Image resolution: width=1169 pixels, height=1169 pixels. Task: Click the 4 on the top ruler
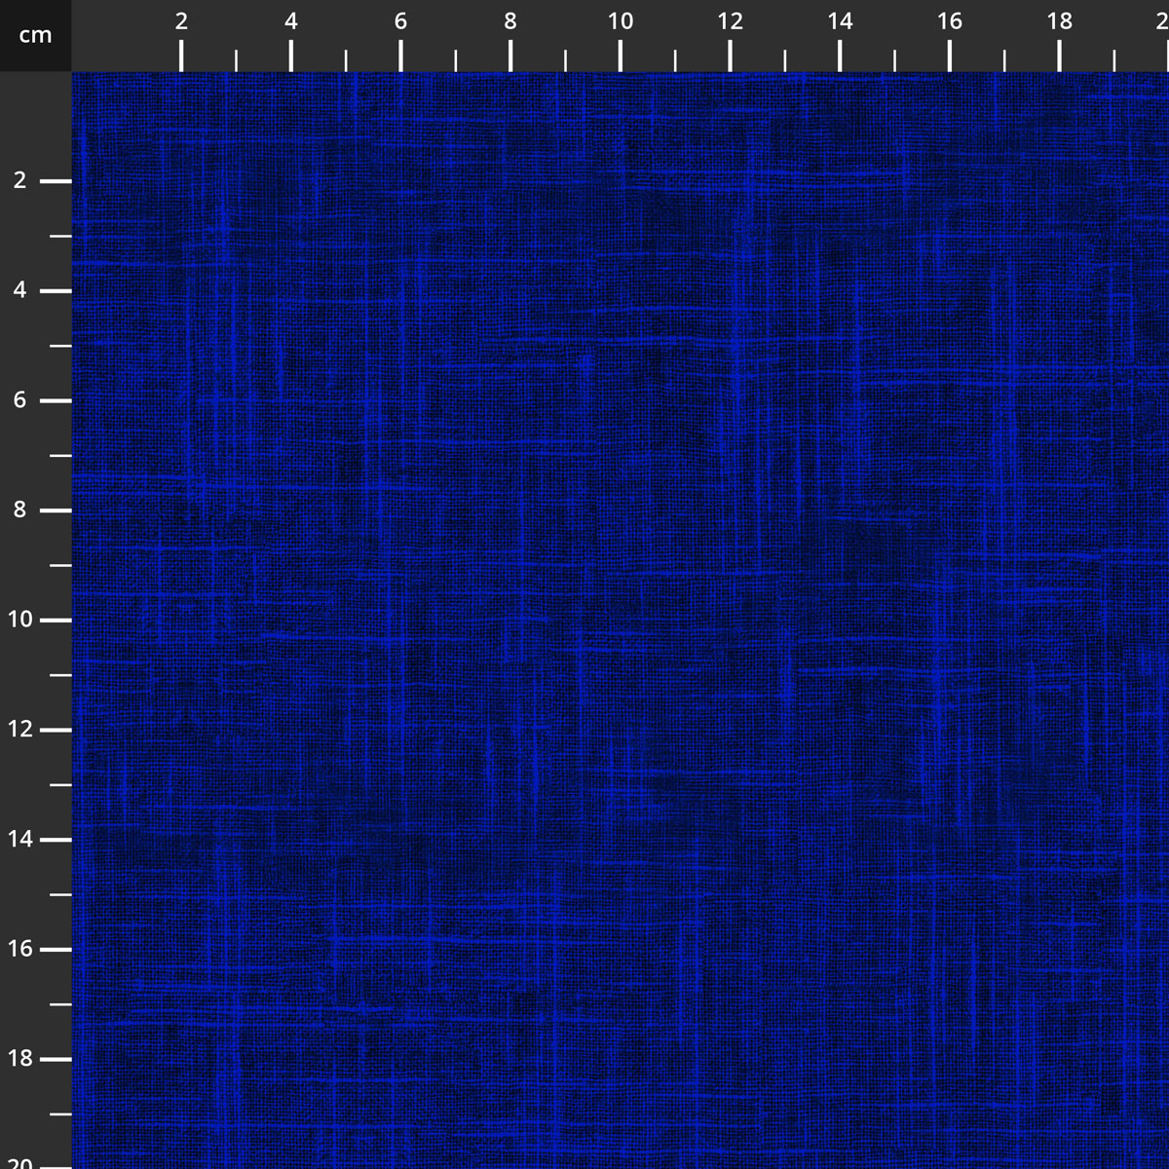(x=291, y=21)
